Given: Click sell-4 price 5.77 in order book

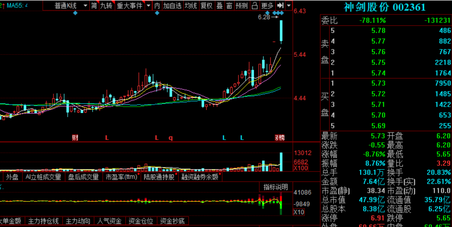Looking at the screenshot, I should pyautogui.click(x=378, y=41).
